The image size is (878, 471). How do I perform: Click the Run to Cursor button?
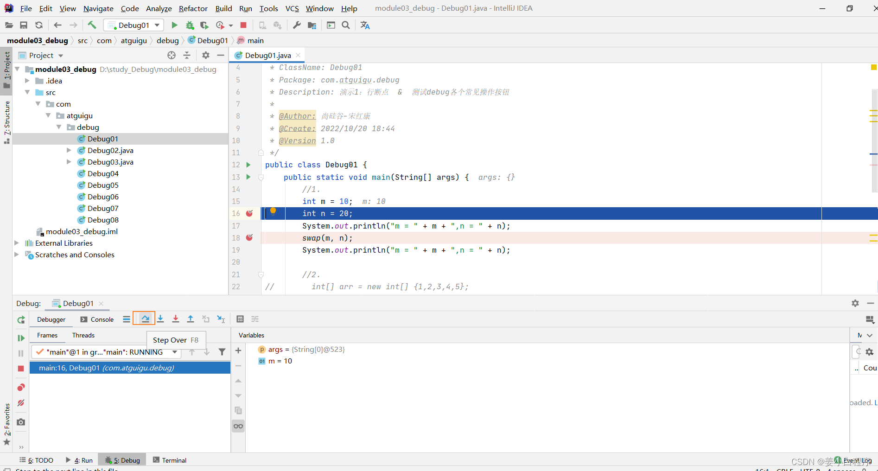(221, 319)
